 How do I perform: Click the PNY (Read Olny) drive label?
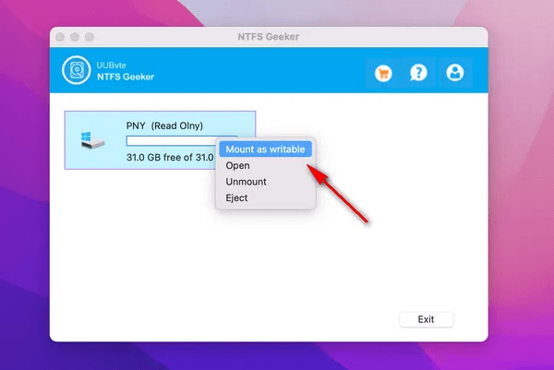164,125
